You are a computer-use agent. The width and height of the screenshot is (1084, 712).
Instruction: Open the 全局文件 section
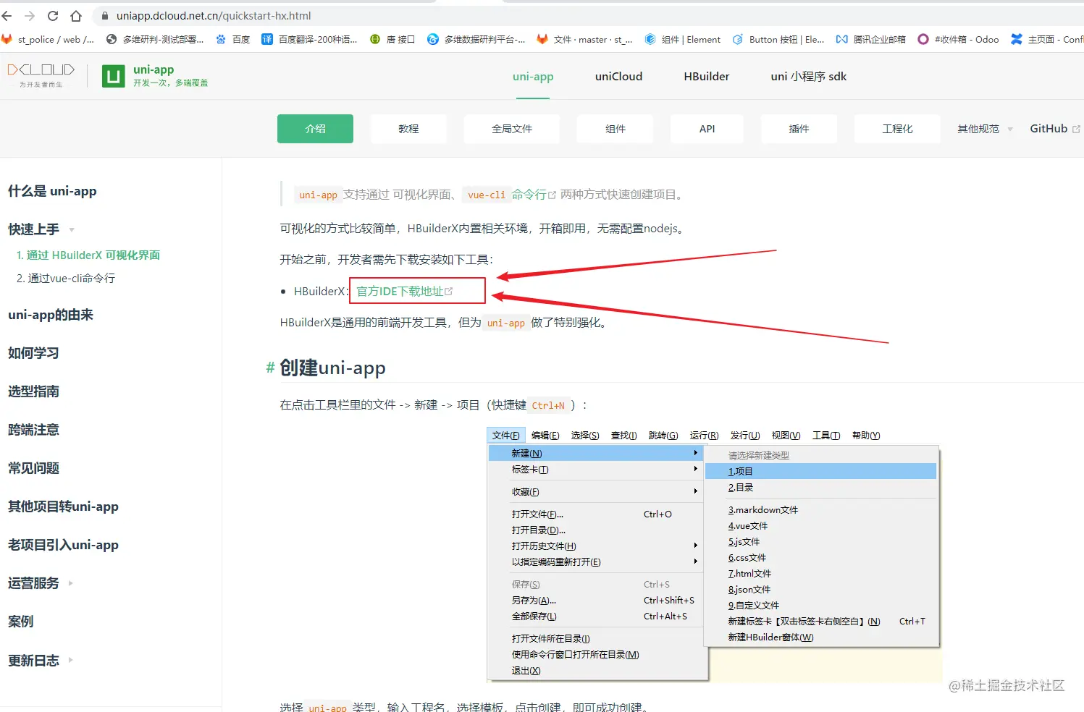pos(512,129)
